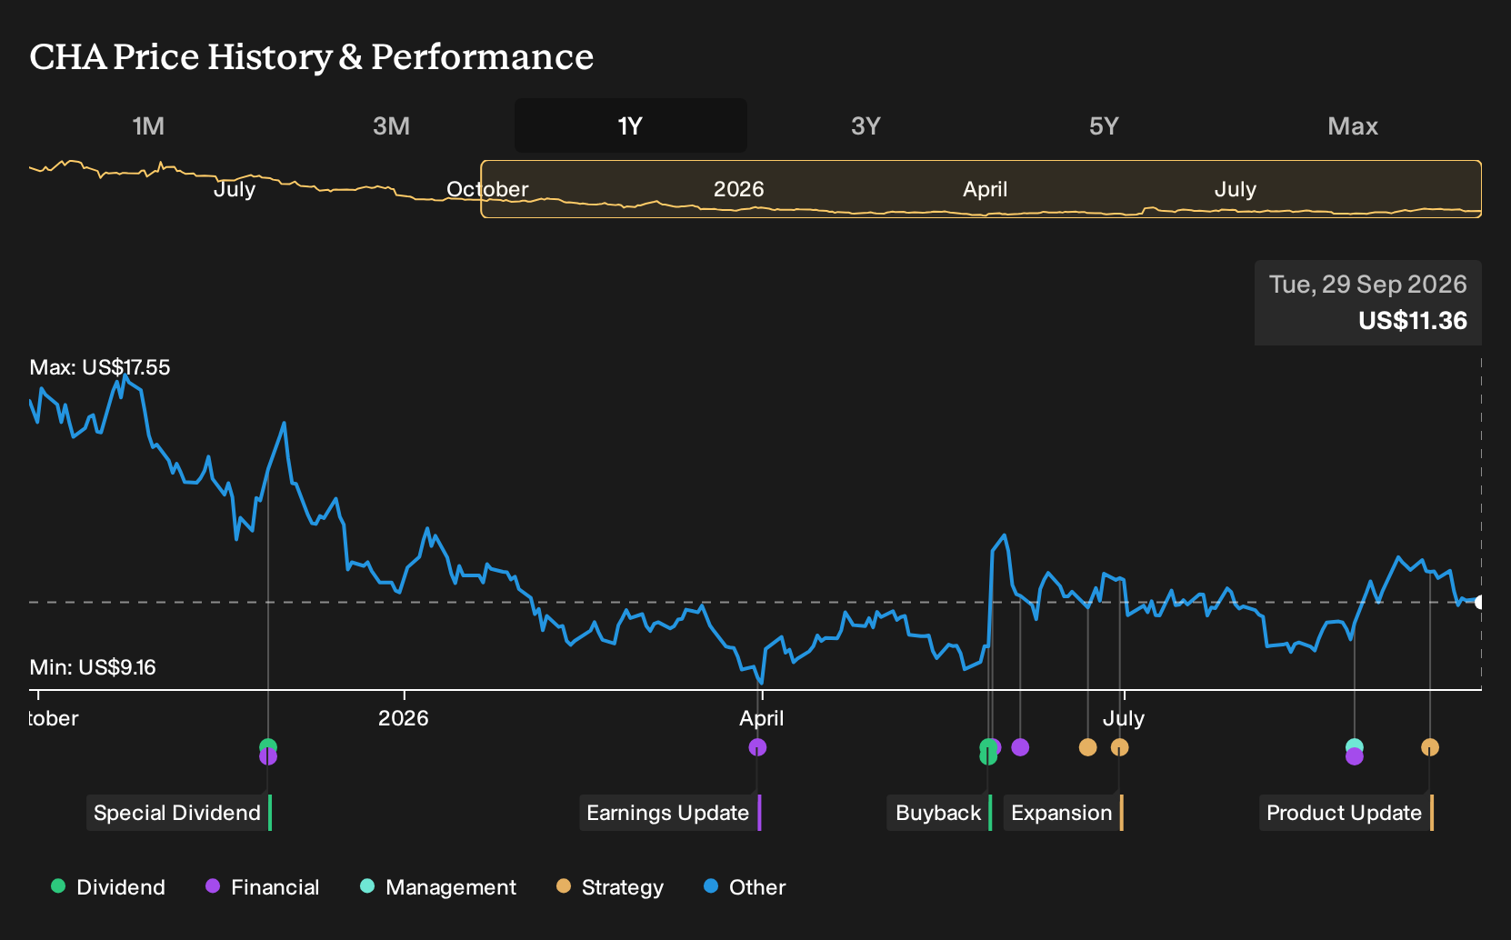Switch to the 5Y time range
The image size is (1511, 940).
pyautogui.click(x=1104, y=125)
